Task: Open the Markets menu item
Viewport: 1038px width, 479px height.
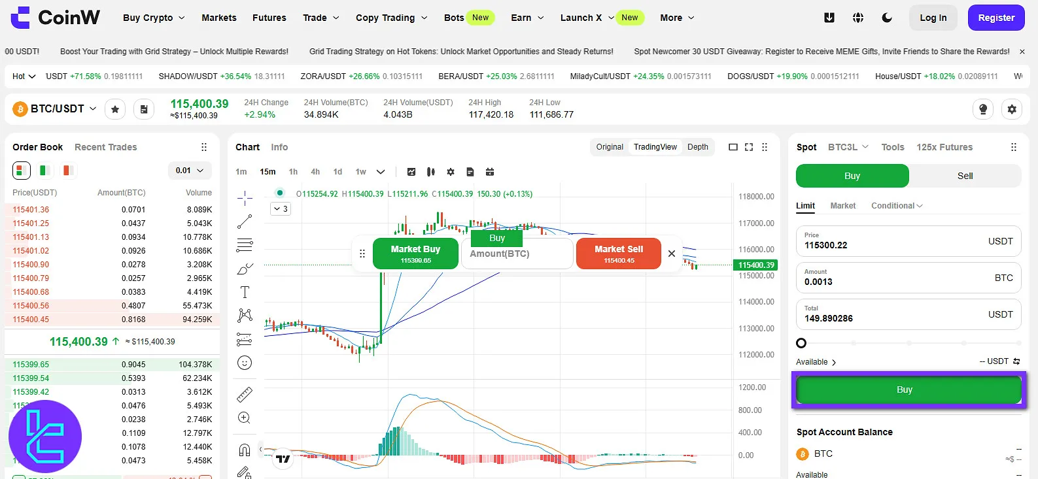Action: [219, 18]
